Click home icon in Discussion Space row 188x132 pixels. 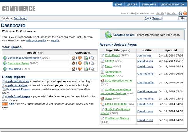[74, 64]
